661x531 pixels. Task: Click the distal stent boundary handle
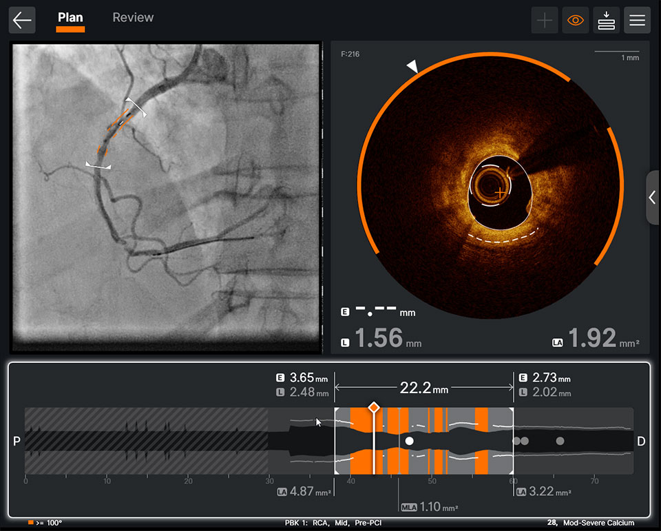pyautogui.click(x=512, y=441)
